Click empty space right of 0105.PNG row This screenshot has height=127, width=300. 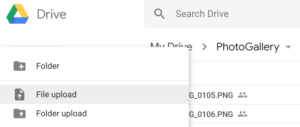click(x=274, y=95)
